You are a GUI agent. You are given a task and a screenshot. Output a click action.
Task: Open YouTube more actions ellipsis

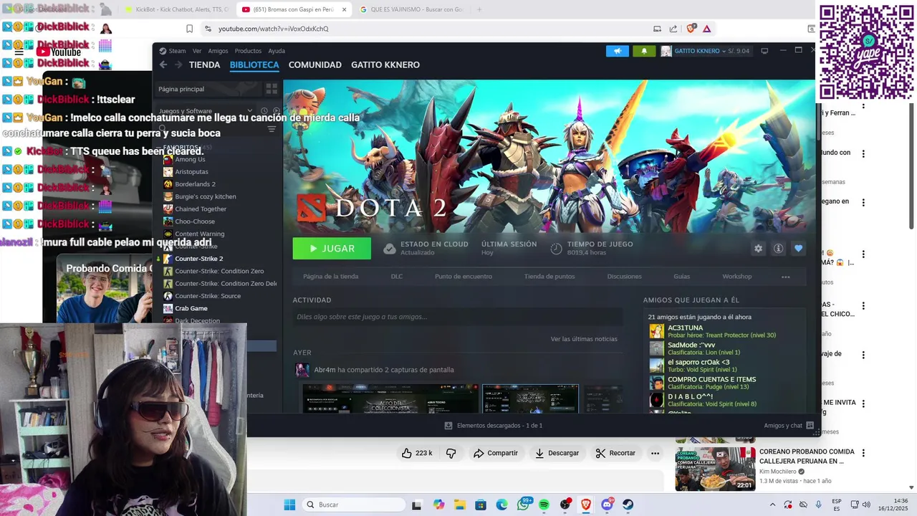point(655,453)
